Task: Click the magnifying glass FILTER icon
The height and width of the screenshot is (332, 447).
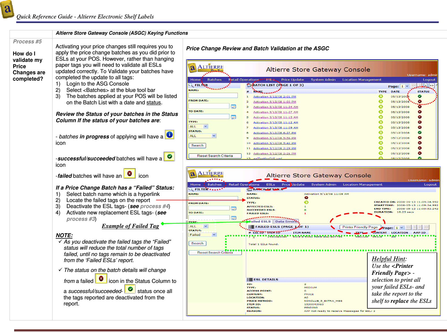Action: pos(191,85)
